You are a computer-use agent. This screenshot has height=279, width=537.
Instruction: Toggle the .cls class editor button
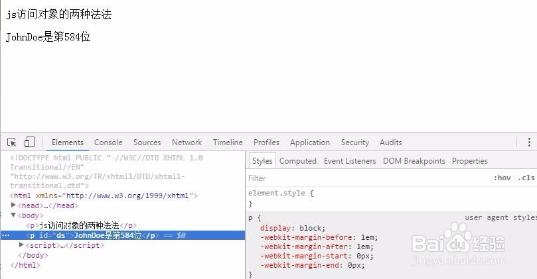(x=526, y=178)
